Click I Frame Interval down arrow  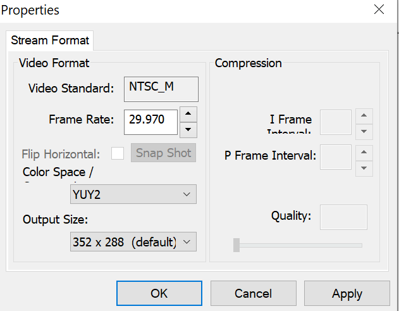coord(363,130)
